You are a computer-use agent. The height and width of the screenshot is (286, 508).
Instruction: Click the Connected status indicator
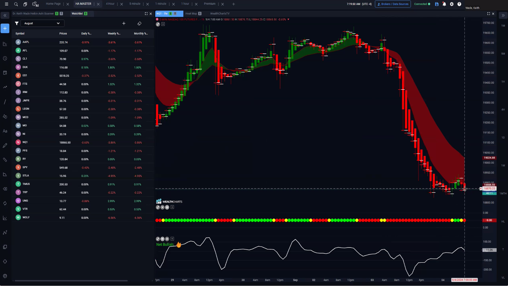422,4
